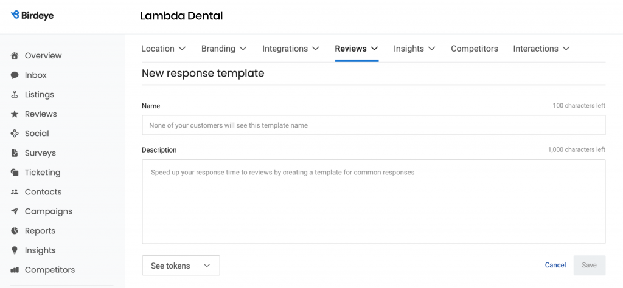This screenshot has height=288, width=623.
Task: Go to Contacts in the sidebar
Action: pos(44,191)
